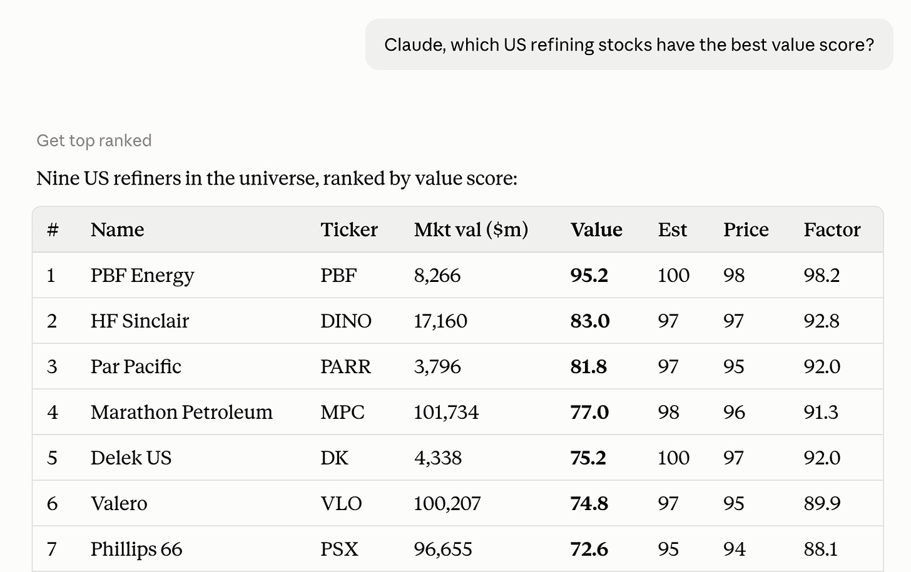Click the Price column header

(746, 229)
